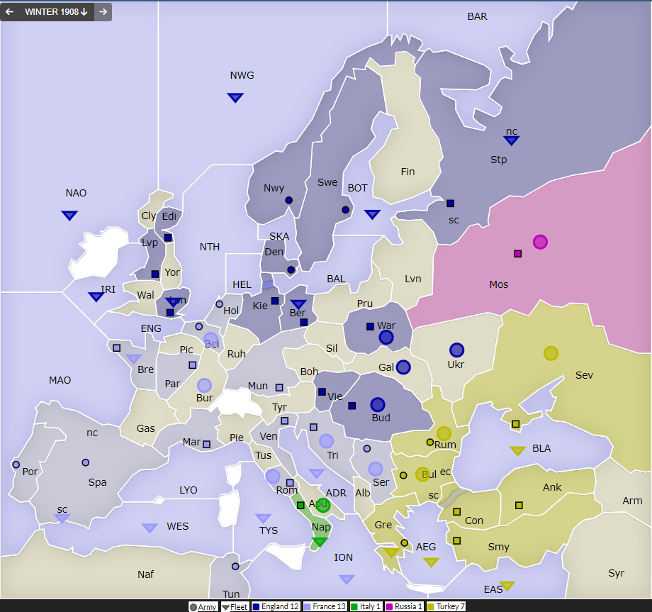Screen dimensions: 652x612
Task: Select the English fleet in IRI
Action: click(96, 296)
